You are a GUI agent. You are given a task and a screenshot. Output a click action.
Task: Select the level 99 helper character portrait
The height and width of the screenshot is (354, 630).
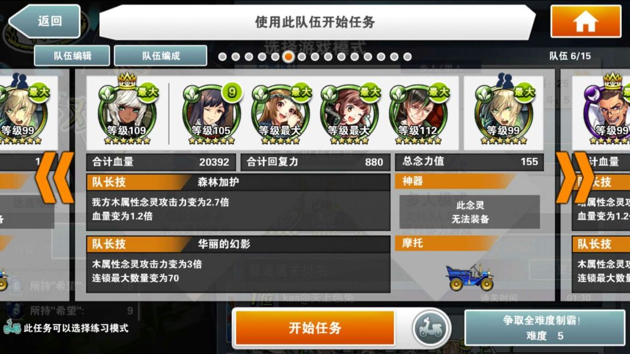[x=504, y=110]
